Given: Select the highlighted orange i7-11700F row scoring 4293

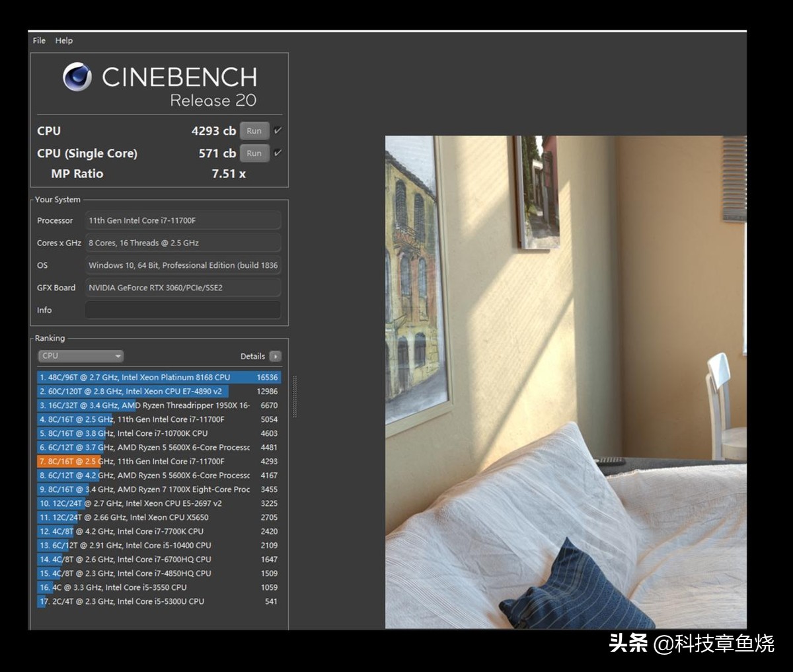Looking at the screenshot, I should [159, 461].
